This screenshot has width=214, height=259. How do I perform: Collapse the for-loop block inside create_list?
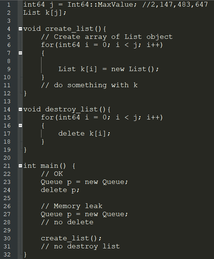coord(20,53)
